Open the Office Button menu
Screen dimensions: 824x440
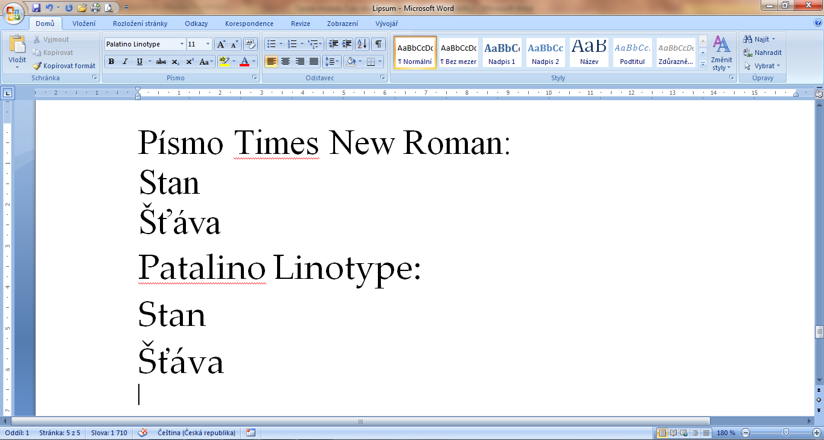(13, 13)
